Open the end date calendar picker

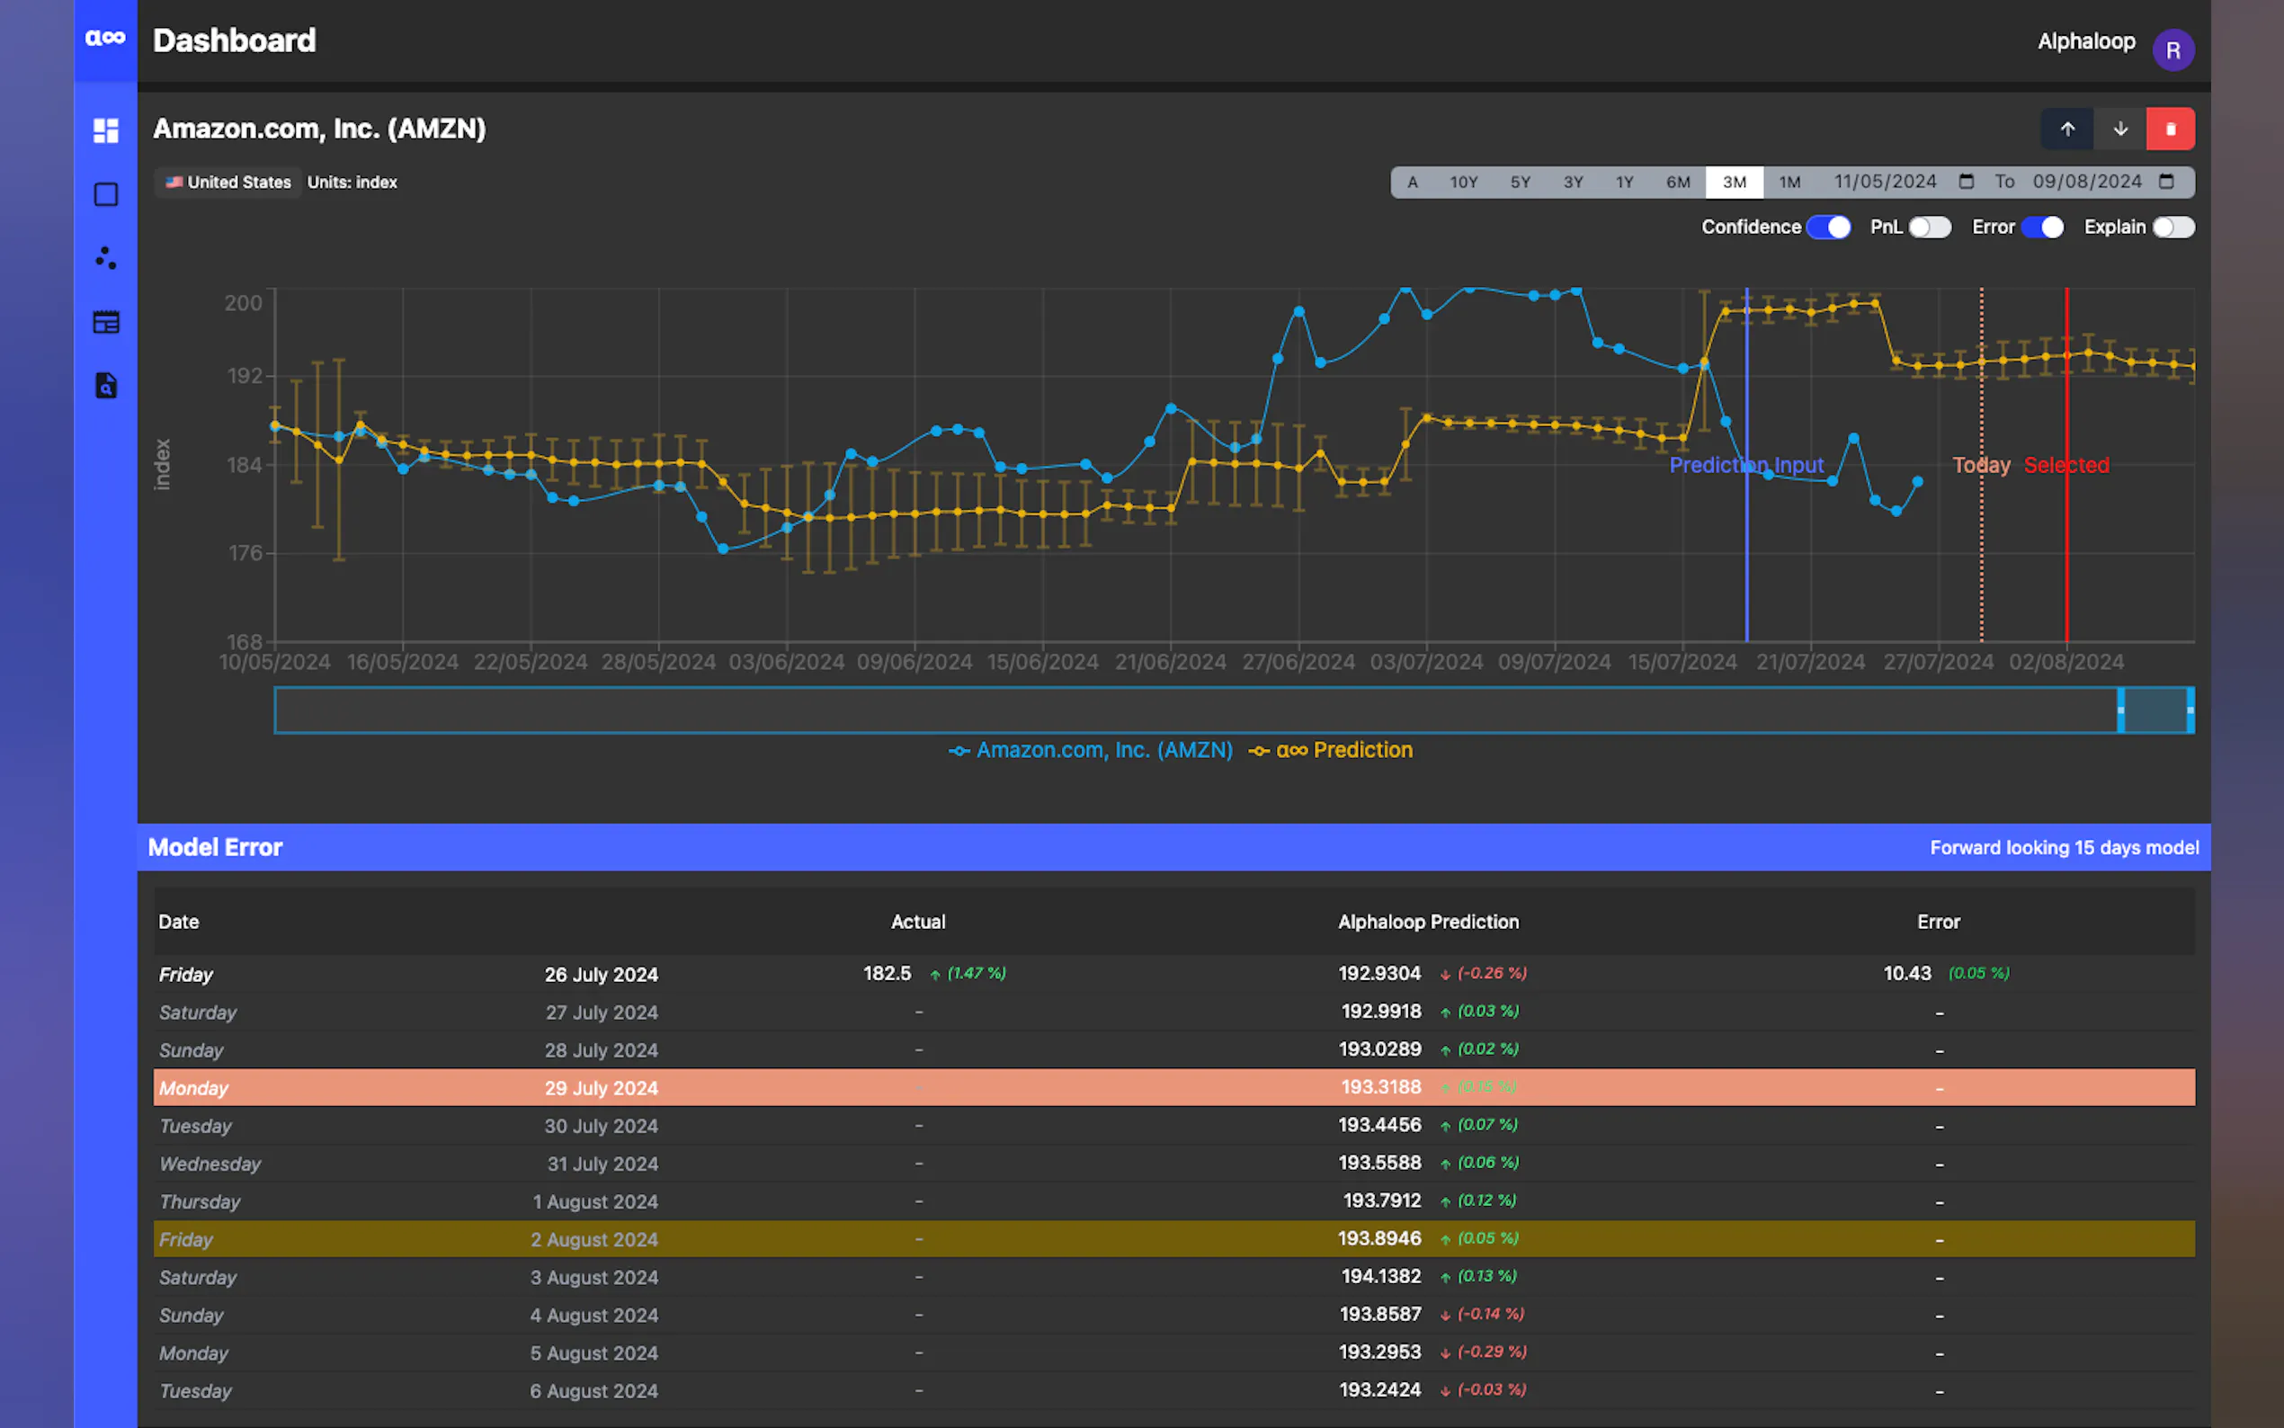2166,182
